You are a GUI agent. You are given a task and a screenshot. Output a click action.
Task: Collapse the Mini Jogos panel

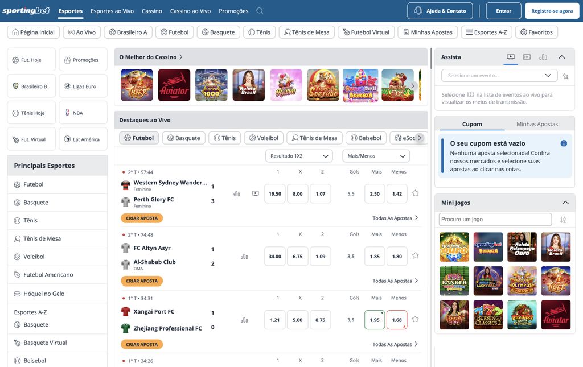click(565, 203)
